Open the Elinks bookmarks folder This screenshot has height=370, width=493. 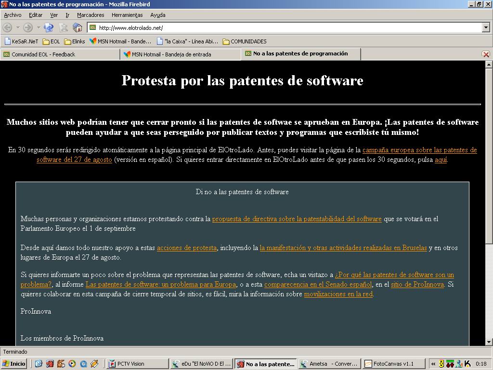75,41
